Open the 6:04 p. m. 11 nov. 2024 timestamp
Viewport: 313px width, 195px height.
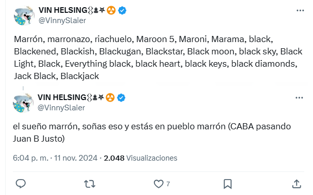(55, 158)
